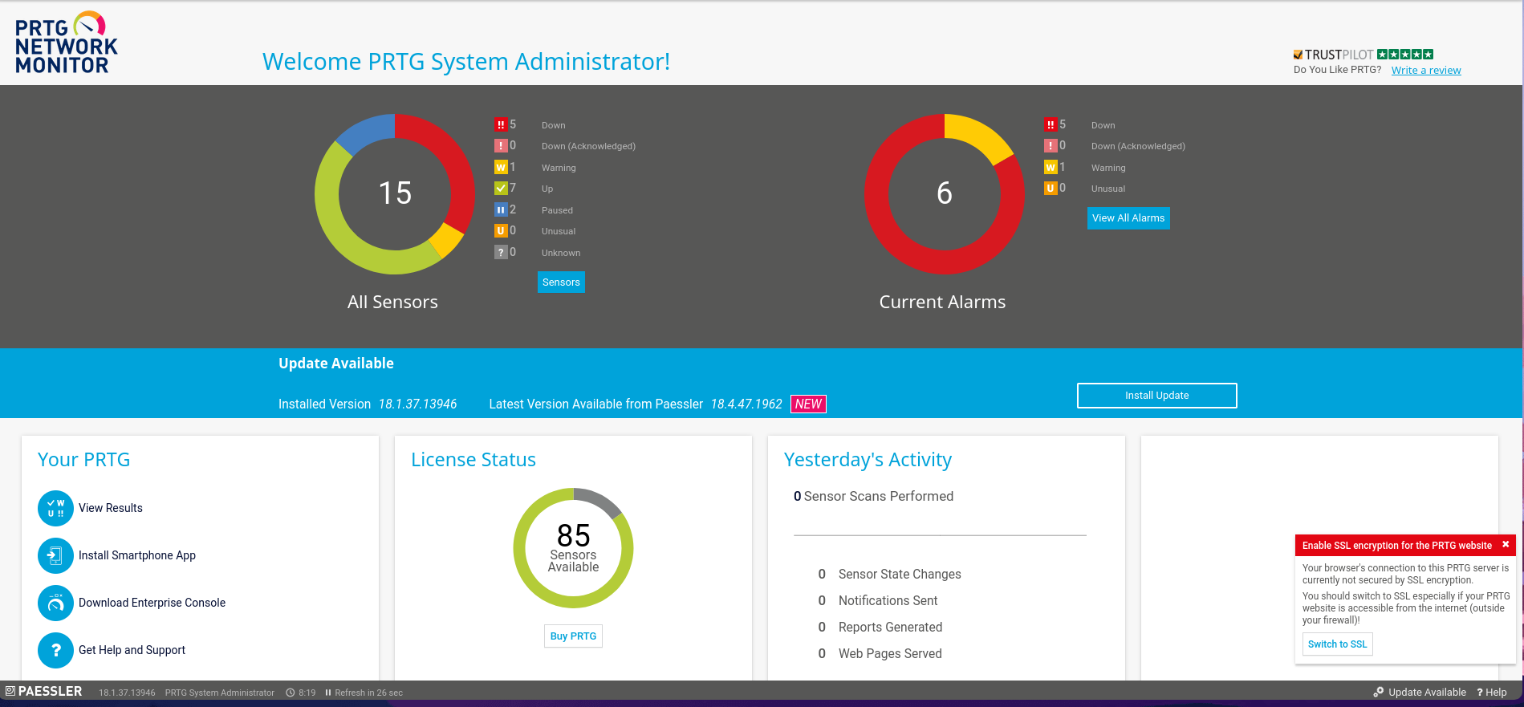Viewport: 1524px width, 707px height.
Task: Click PRTG System Administrator in footer
Action: tap(219, 693)
